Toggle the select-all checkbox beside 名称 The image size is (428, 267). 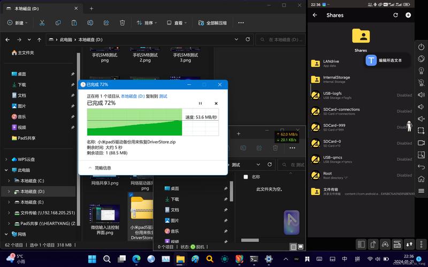pyautogui.click(x=246, y=177)
